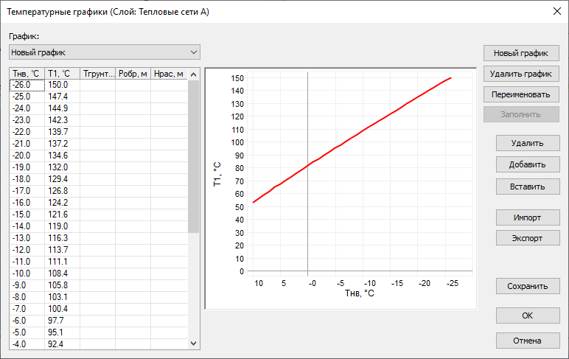The width and height of the screenshot is (569, 359).
Task: Select the Тнв cell with value -10.0
Action: coord(26,273)
